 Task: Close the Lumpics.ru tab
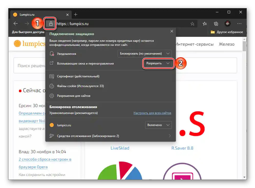tap(68, 15)
